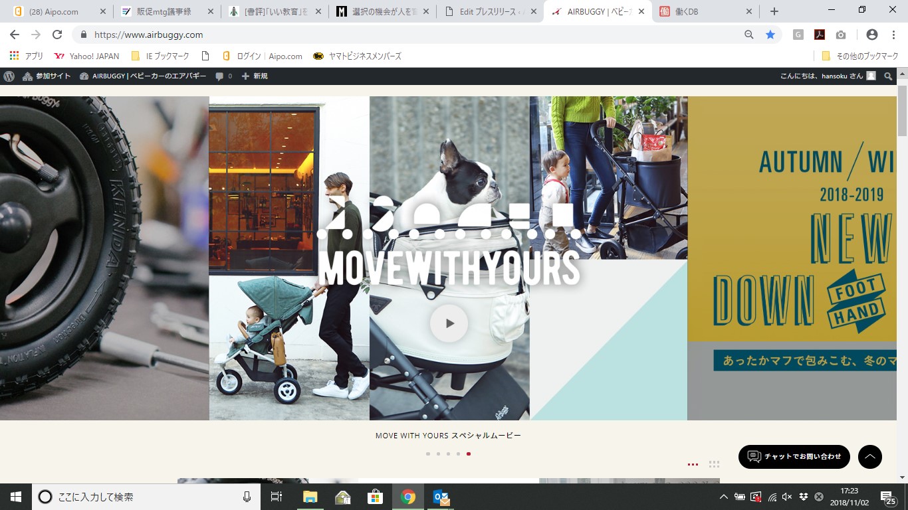The height and width of the screenshot is (510, 908).
Task: Click the page scrollbar down arrow
Action: (902, 477)
